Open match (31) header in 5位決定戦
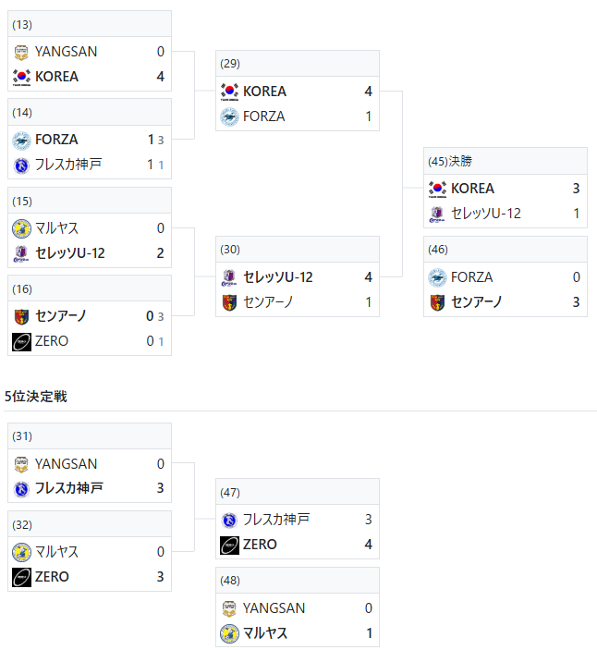Screen dimensions: 597x650 click(90, 436)
